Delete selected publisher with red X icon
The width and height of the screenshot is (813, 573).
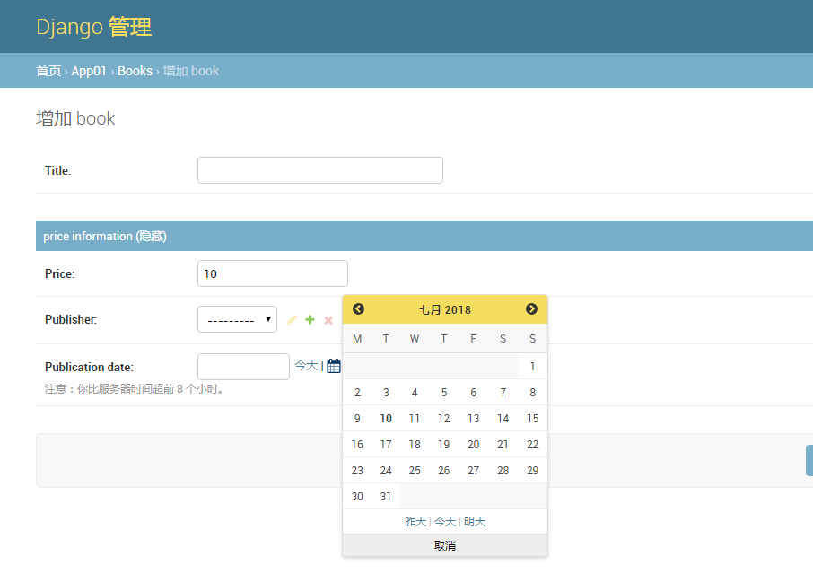point(328,320)
